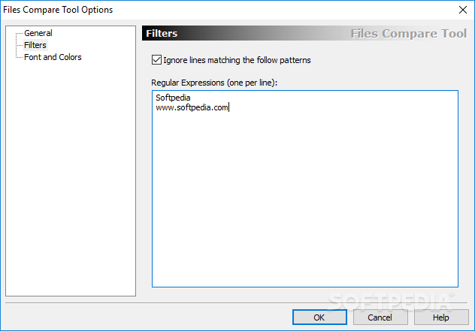This screenshot has width=475, height=331.
Task: Click the "Regular Expressions (one per line)" label
Action: (x=214, y=83)
